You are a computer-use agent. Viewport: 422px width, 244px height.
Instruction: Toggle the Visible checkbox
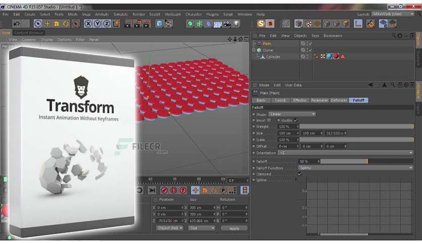(296, 120)
